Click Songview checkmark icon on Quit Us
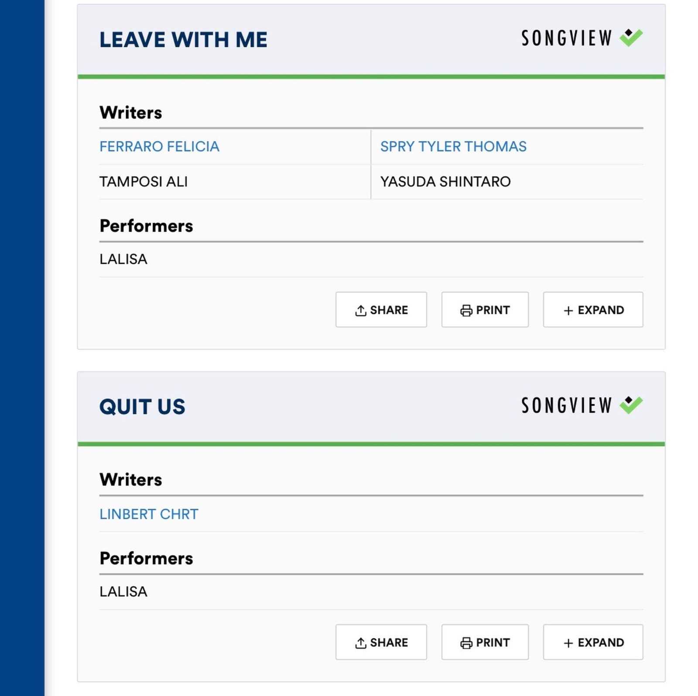The width and height of the screenshot is (698, 696). pos(631,405)
